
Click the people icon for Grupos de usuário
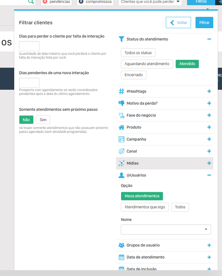122,245
